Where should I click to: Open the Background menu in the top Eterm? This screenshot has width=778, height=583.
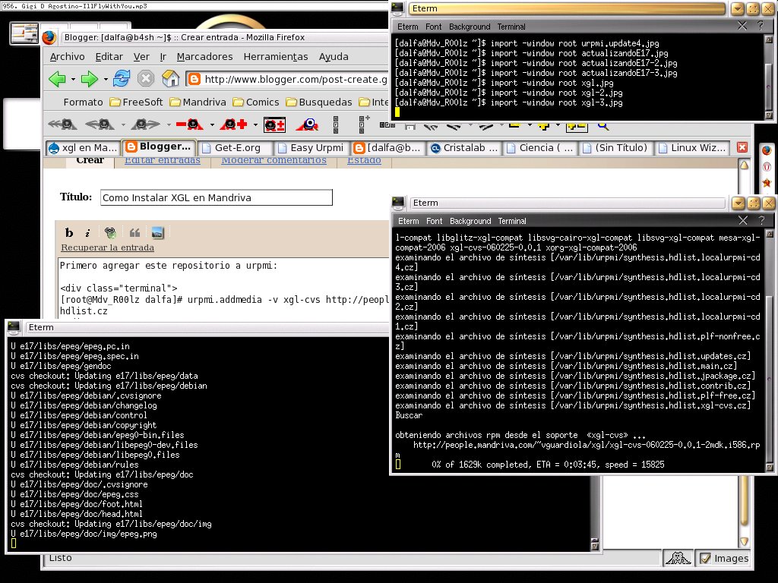coord(470,27)
